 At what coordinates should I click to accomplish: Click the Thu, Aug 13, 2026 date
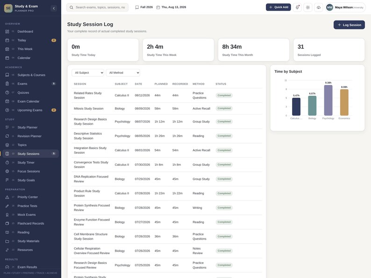pyautogui.click(x=171, y=7)
